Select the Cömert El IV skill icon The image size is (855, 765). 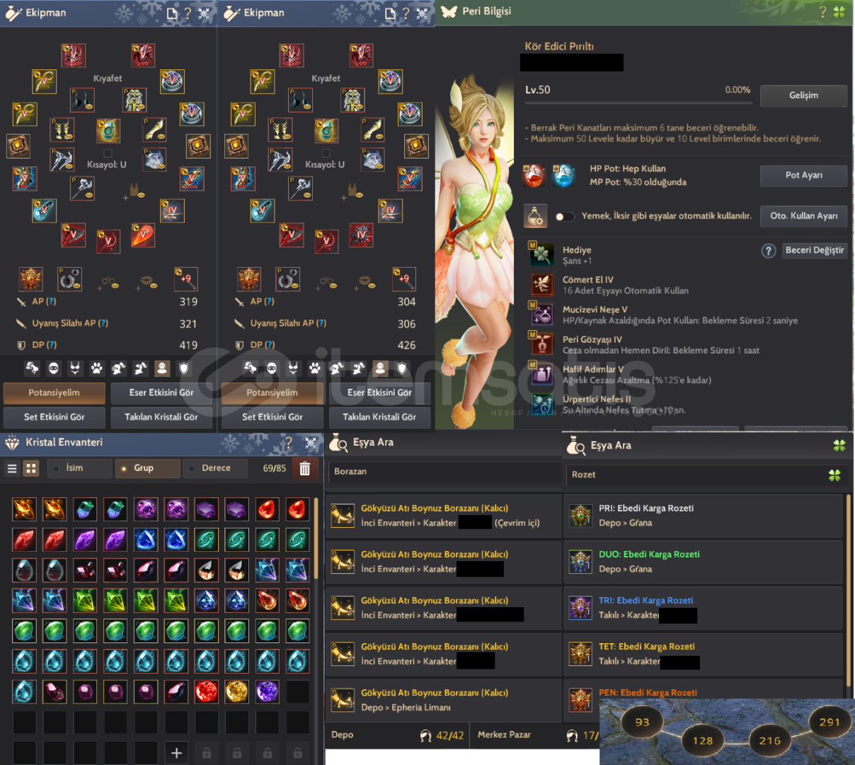point(541,285)
